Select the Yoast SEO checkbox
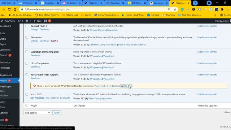This screenshot has height=130, width=231. pyautogui.click(x=27, y=94)
